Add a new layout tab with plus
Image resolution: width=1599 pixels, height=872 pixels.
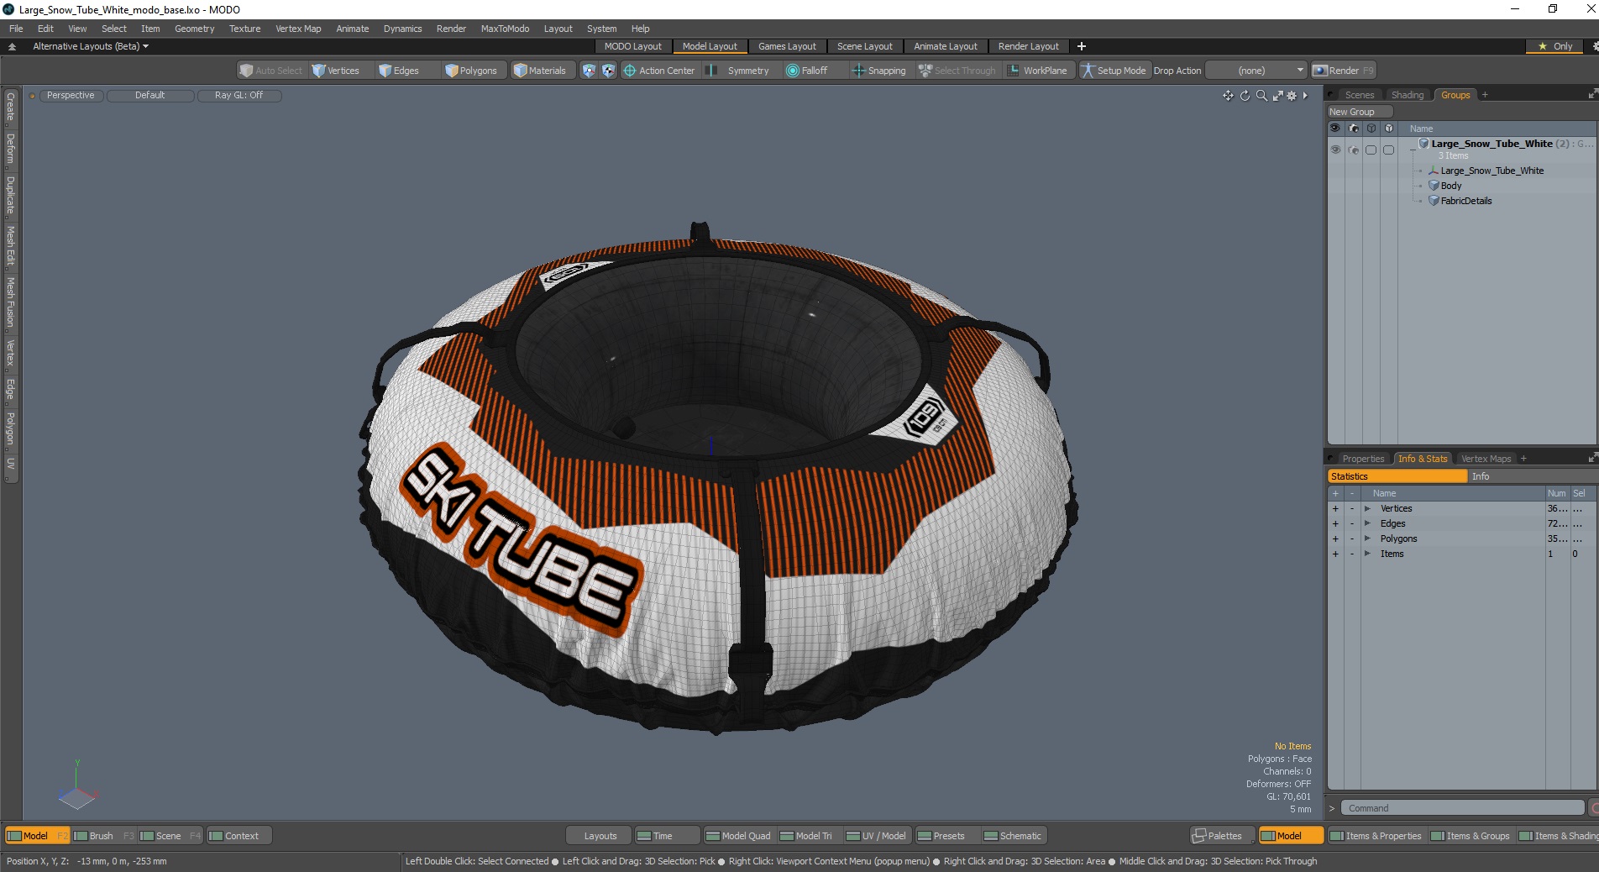[x=1082, y=46]
